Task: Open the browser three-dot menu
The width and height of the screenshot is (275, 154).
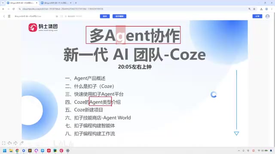Action: click(x=272, y=9)
